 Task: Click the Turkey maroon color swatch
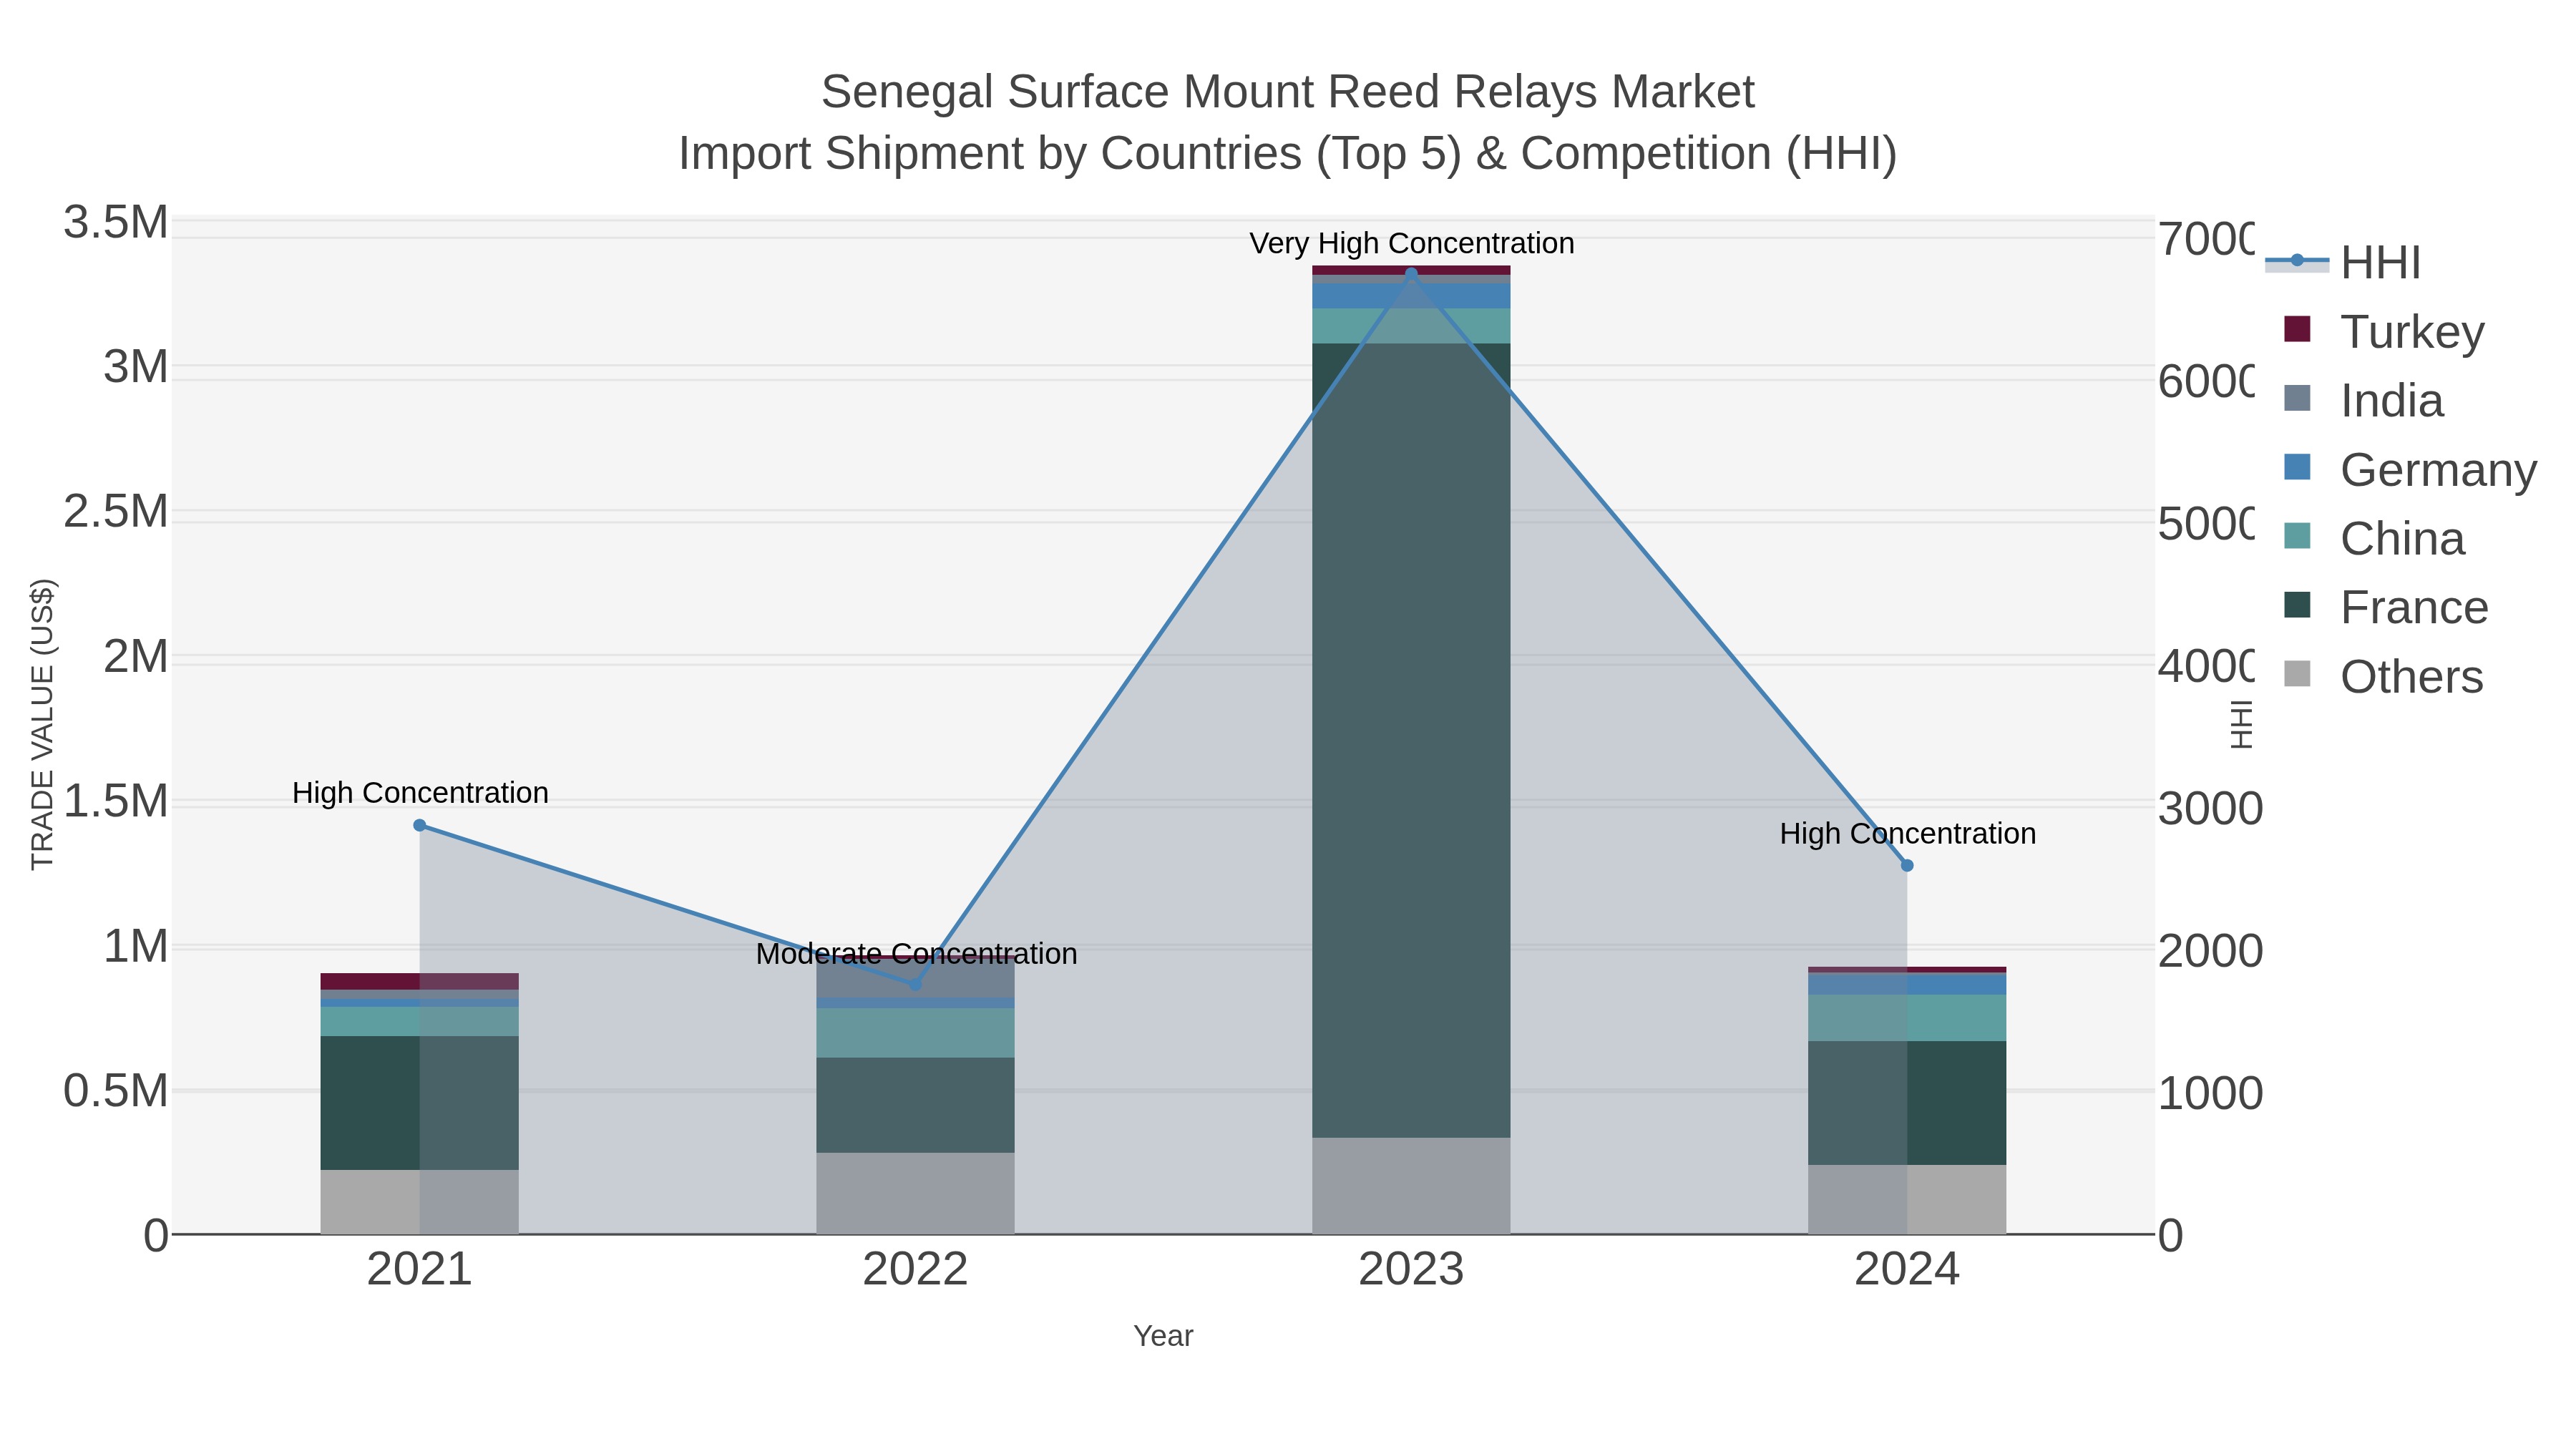pos(2298,329)
